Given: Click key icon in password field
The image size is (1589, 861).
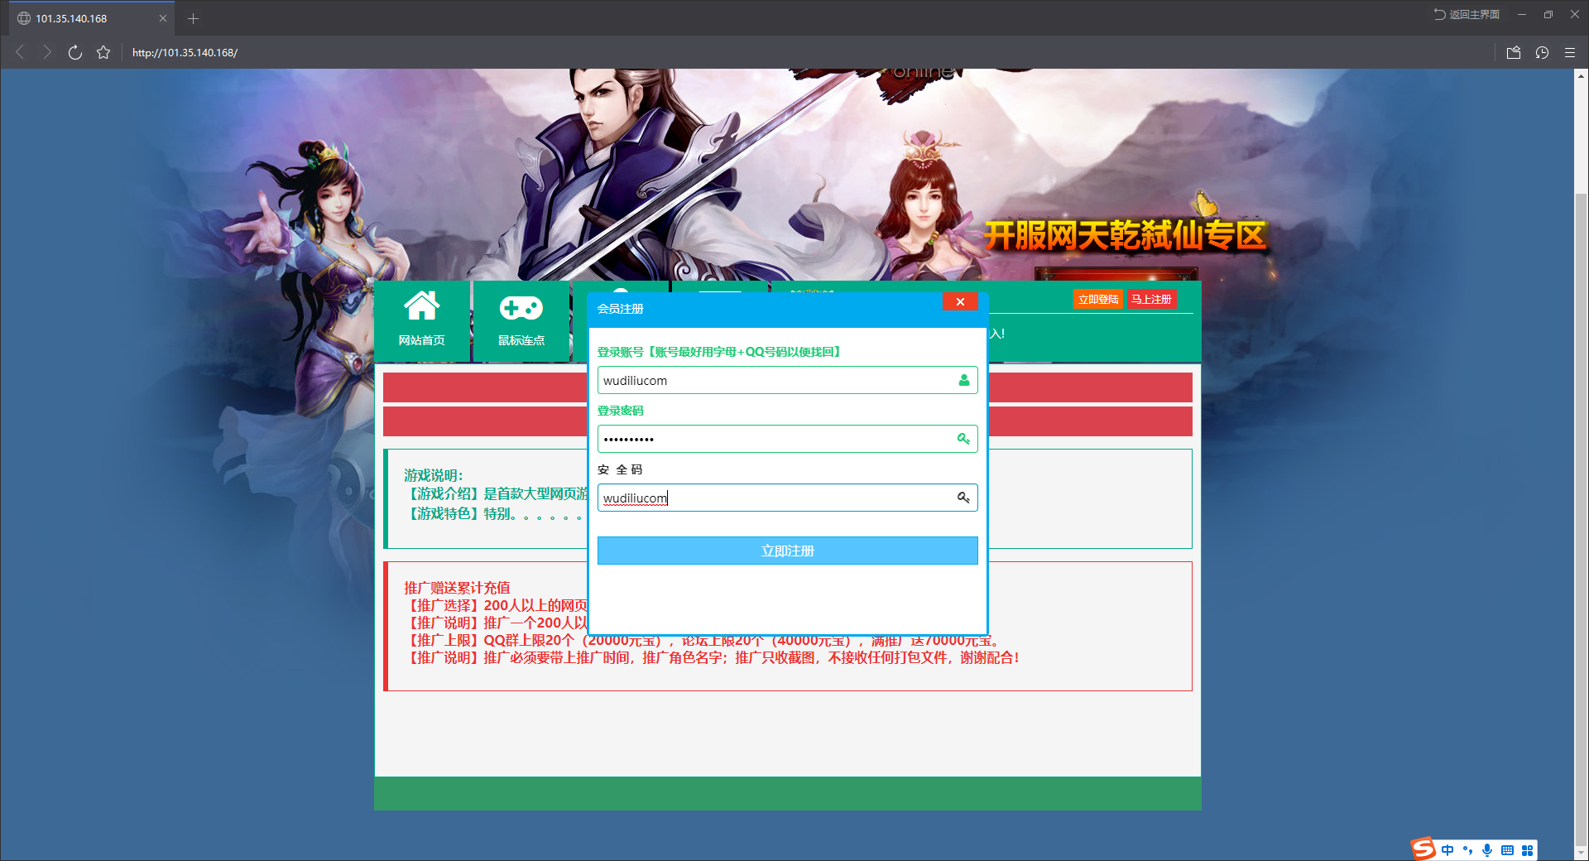Looking at the screenshot, I should [x=963, y=439].
